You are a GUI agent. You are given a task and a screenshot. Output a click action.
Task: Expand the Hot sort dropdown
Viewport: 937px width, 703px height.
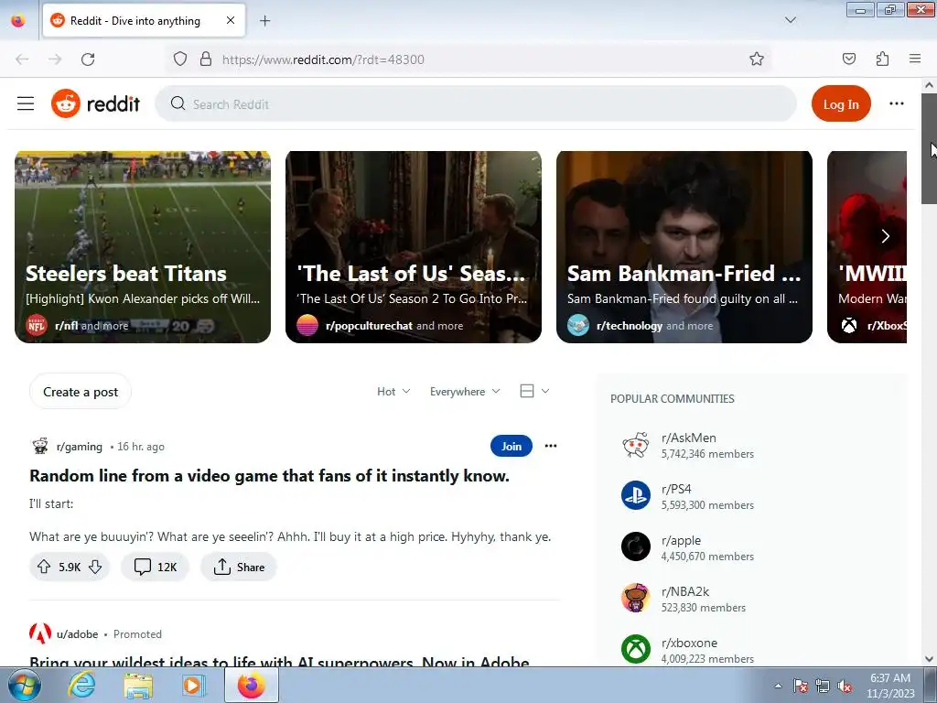393,392
